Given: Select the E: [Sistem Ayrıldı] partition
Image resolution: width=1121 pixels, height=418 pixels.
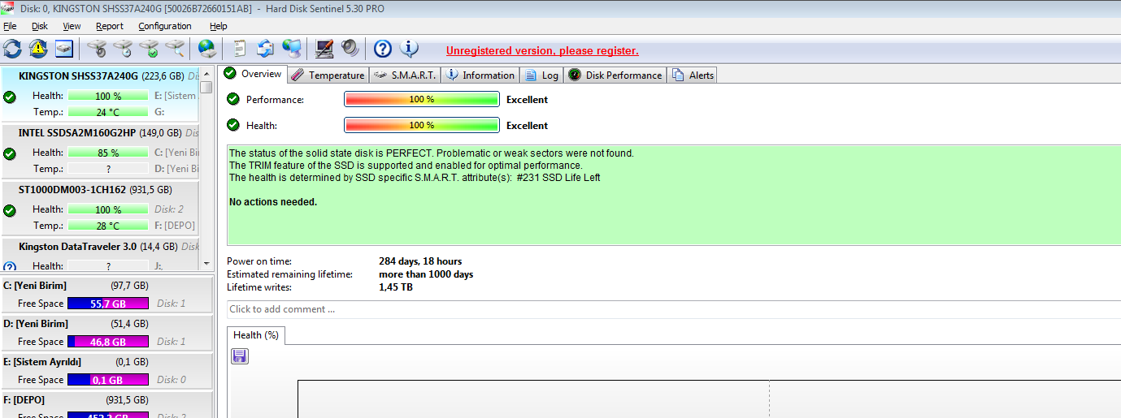Looking at the screenshot, I should coord(106,370).
